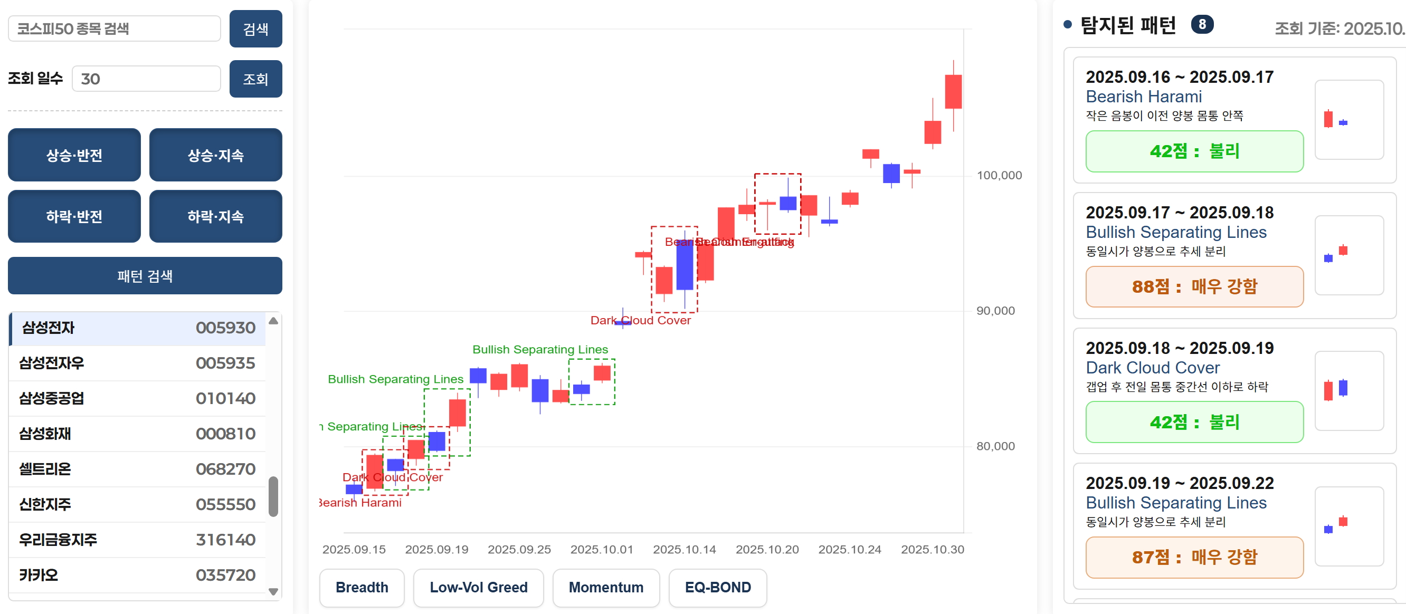Click the stock search input field
This screenshot has height=614, width=1406.
pyautogui.click(x=115, y=28)
